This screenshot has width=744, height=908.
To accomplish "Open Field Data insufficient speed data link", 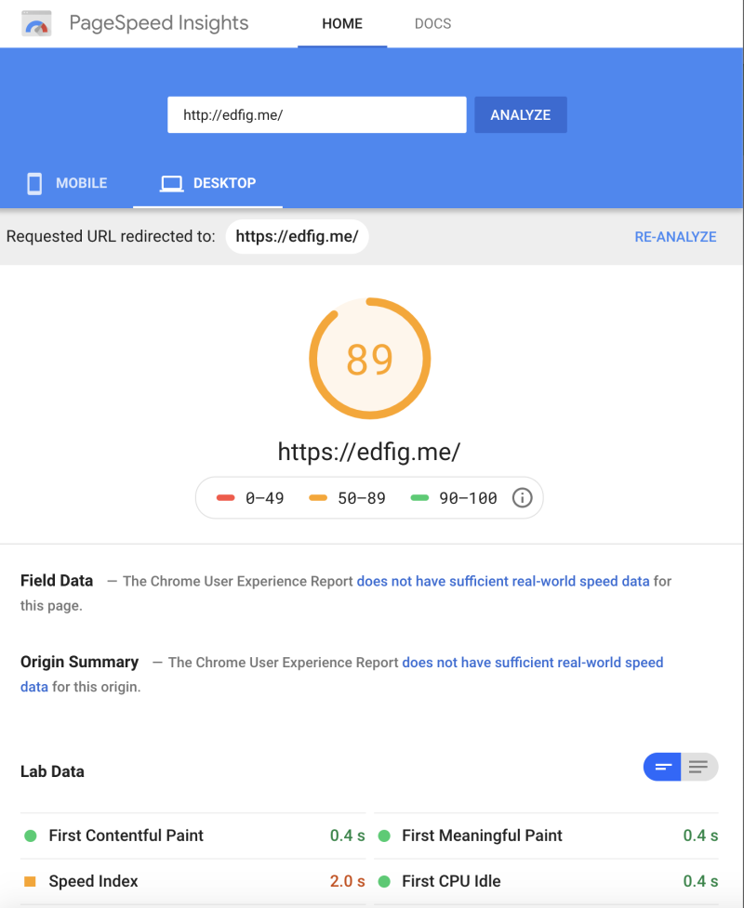I will pos(503,581).
